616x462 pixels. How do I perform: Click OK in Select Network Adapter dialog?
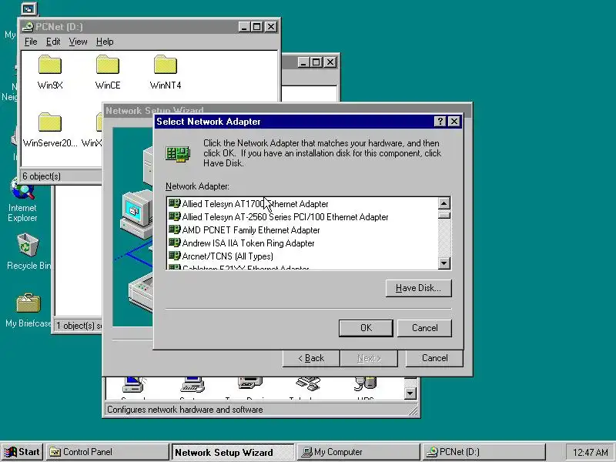tap(366, 328)
